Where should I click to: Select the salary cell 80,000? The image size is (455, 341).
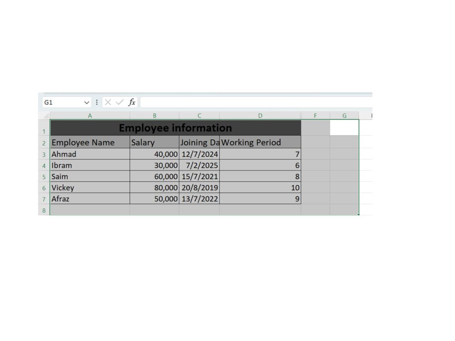[x=155, y=188]
